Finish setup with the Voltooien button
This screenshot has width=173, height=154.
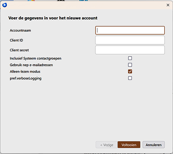[129, 145]
